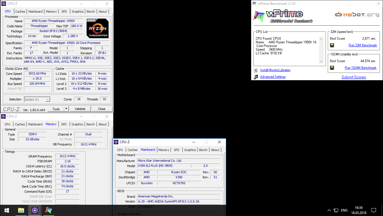The image size is (383, 216).
Task: Click the CPU-Z title icon of the Mainboard window
Action: tap(116, 142)
